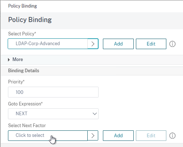The height and width of the screenshot is (147, 183).
Task: Open next factor list via arrow beside Click to select
Action: [93, 135]
